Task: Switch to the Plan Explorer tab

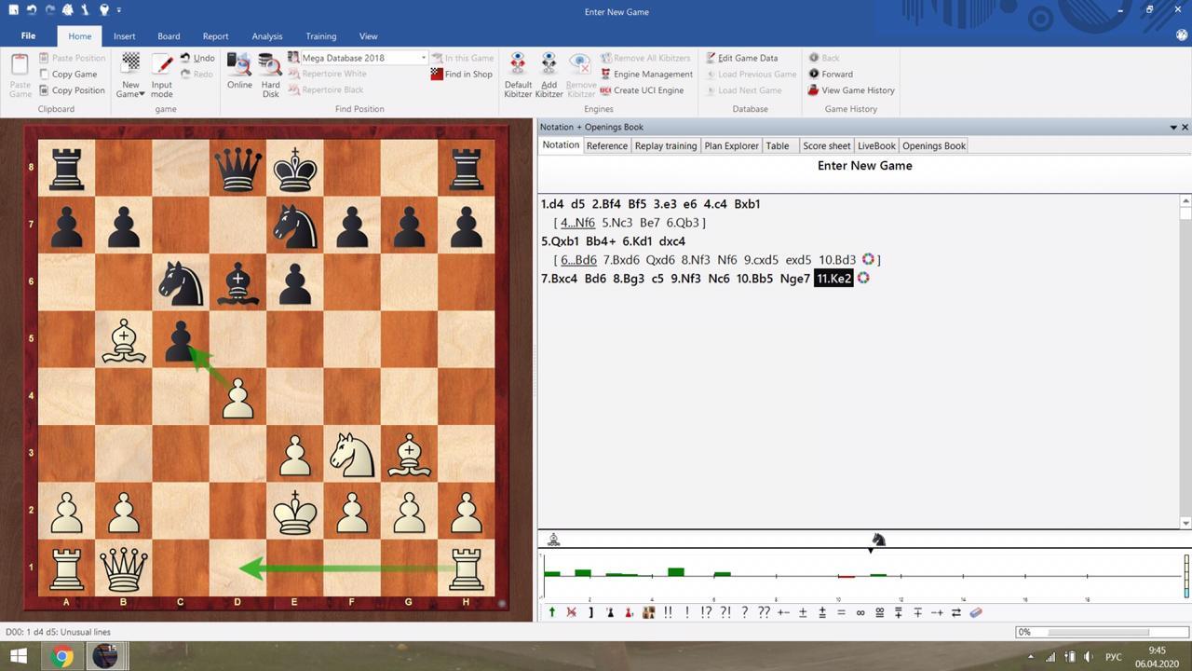Action: click(731, 145)
